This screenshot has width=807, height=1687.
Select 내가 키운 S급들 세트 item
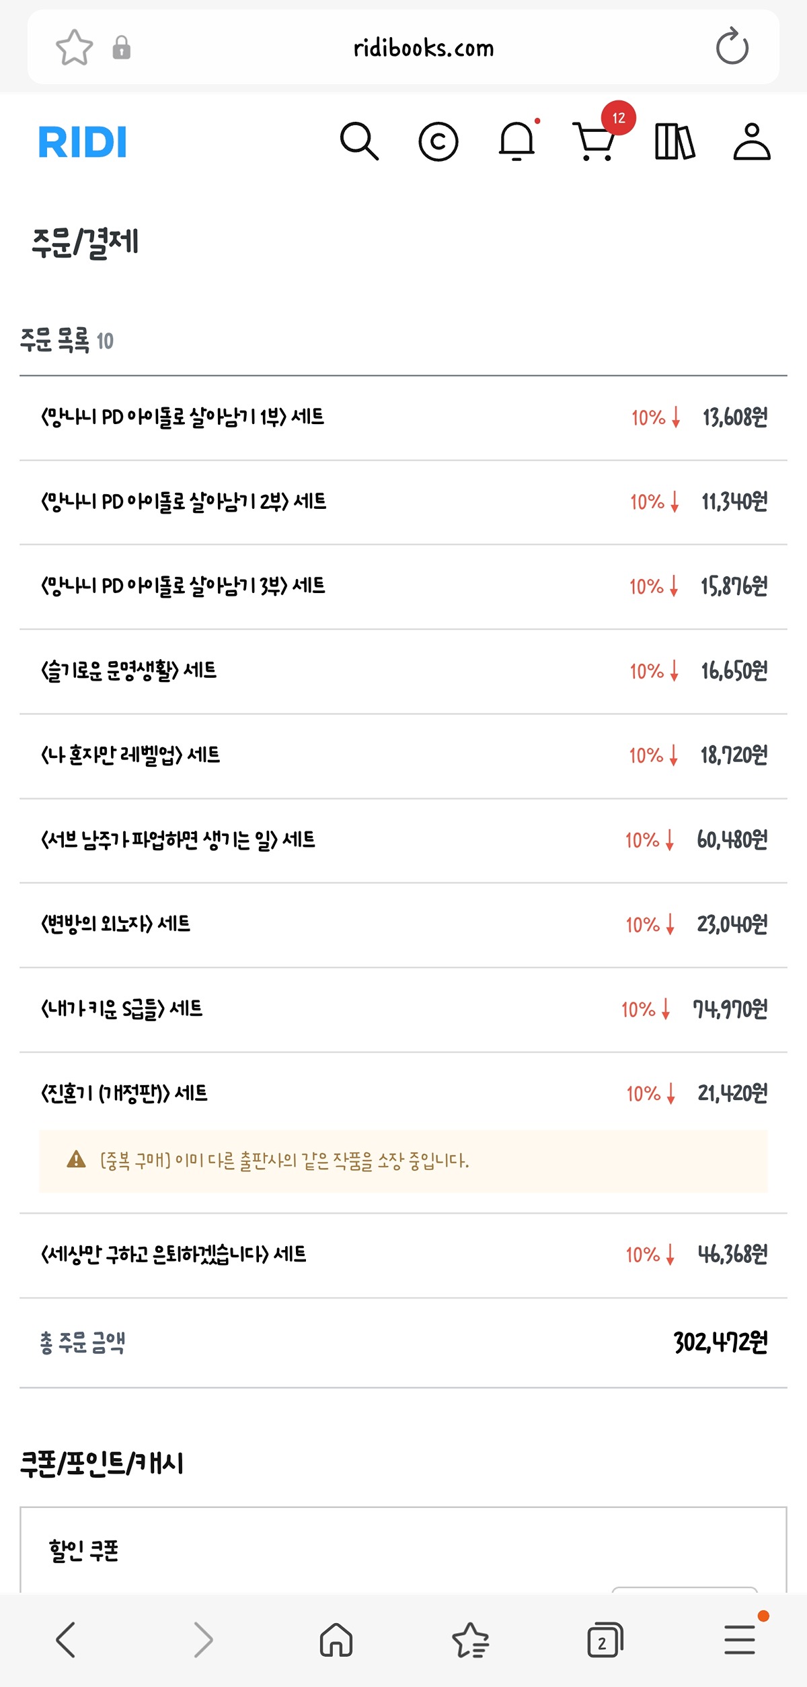click(122, 1009)
